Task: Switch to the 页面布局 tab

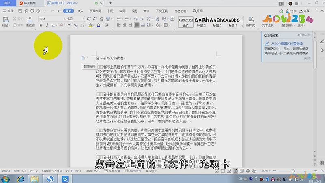Action: [95, 11]
